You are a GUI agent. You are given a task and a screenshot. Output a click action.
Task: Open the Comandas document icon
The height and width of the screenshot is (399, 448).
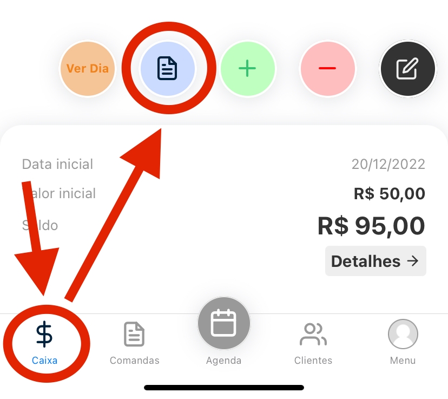pyautogui.click(x=134, y=334)
